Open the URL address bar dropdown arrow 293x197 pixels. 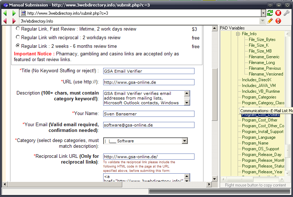click(263, 13)
